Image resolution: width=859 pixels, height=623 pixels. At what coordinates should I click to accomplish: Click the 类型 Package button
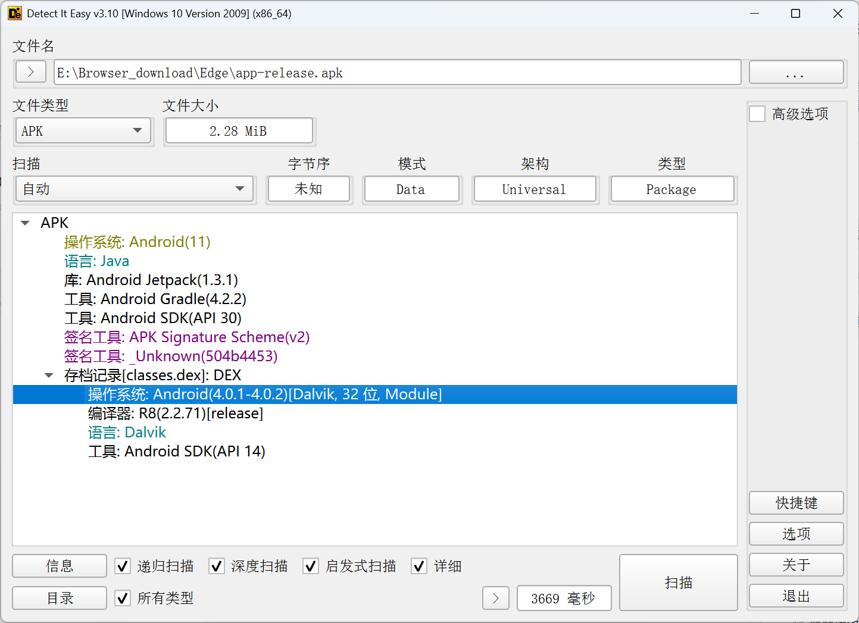pyautogui.click(x=672, y=189)
